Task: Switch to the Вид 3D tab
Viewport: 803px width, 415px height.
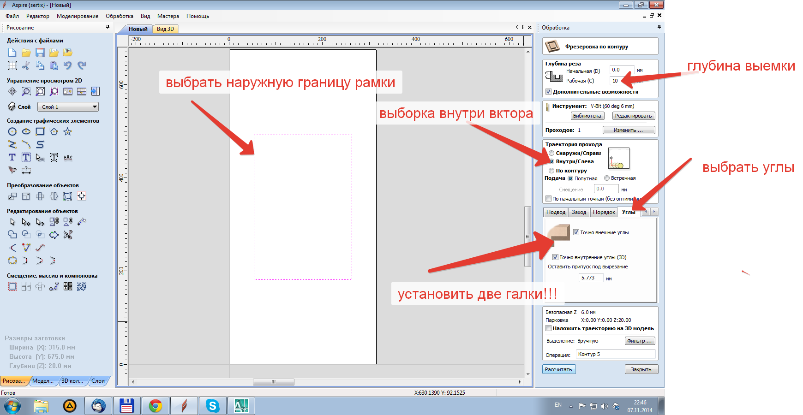Action: coord(165,29)
